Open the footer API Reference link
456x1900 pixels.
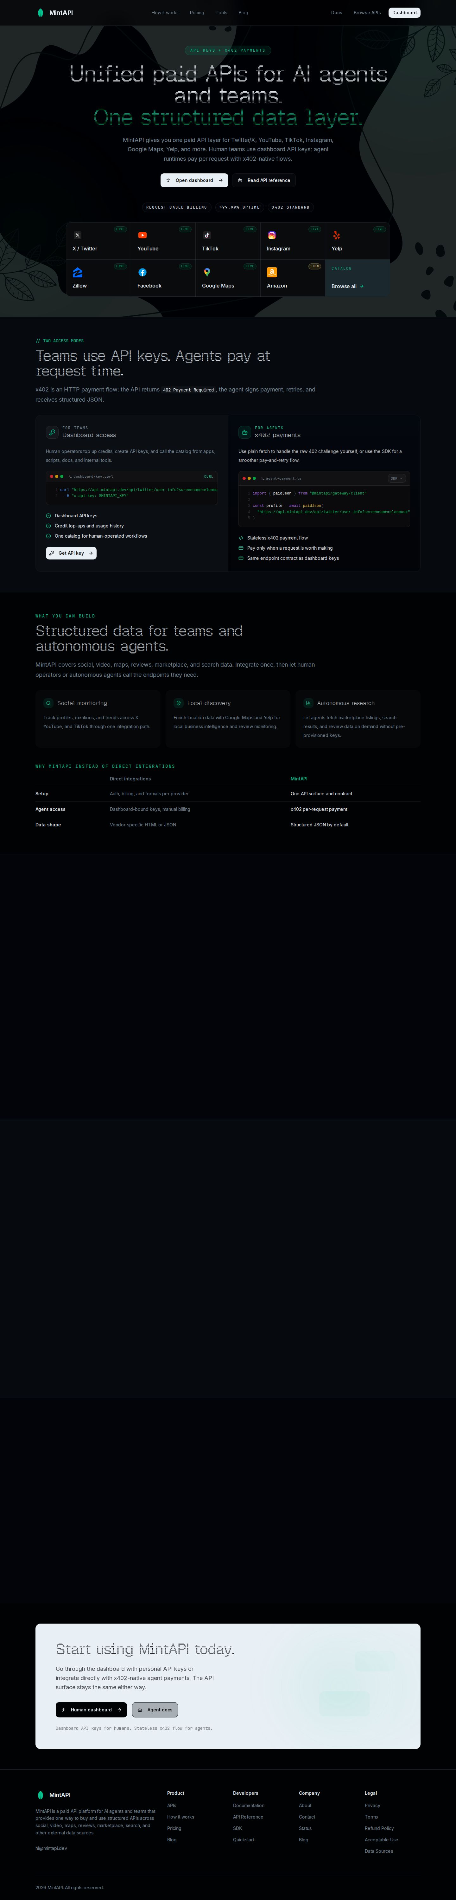248,1817
